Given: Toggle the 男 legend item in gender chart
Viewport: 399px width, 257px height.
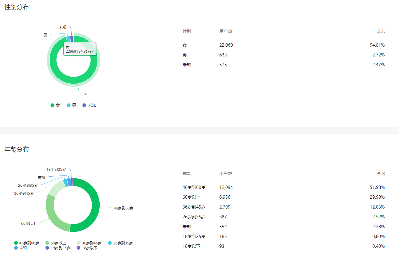Looking at the screenshot, I should click(72, 105).
